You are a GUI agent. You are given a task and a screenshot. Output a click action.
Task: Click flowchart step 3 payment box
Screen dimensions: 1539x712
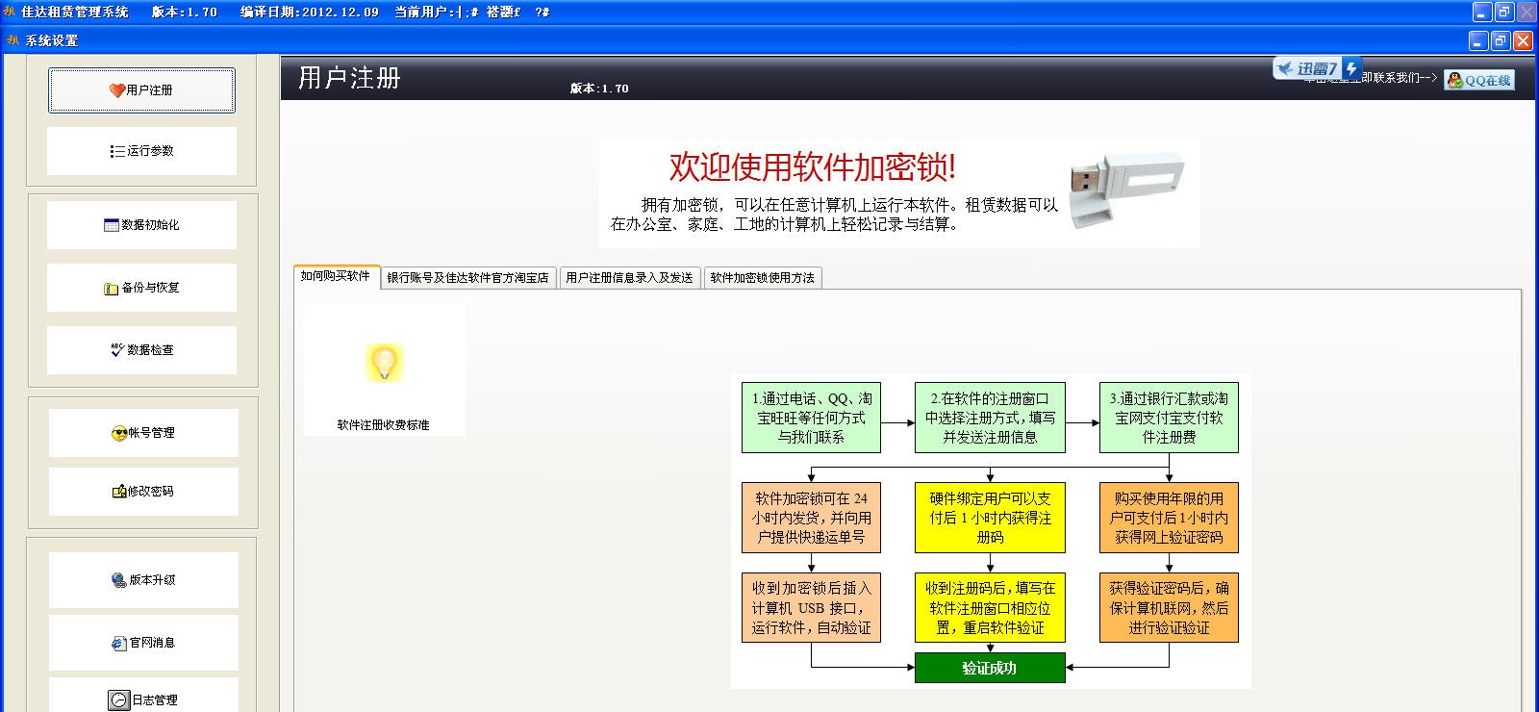(1169, 418)
